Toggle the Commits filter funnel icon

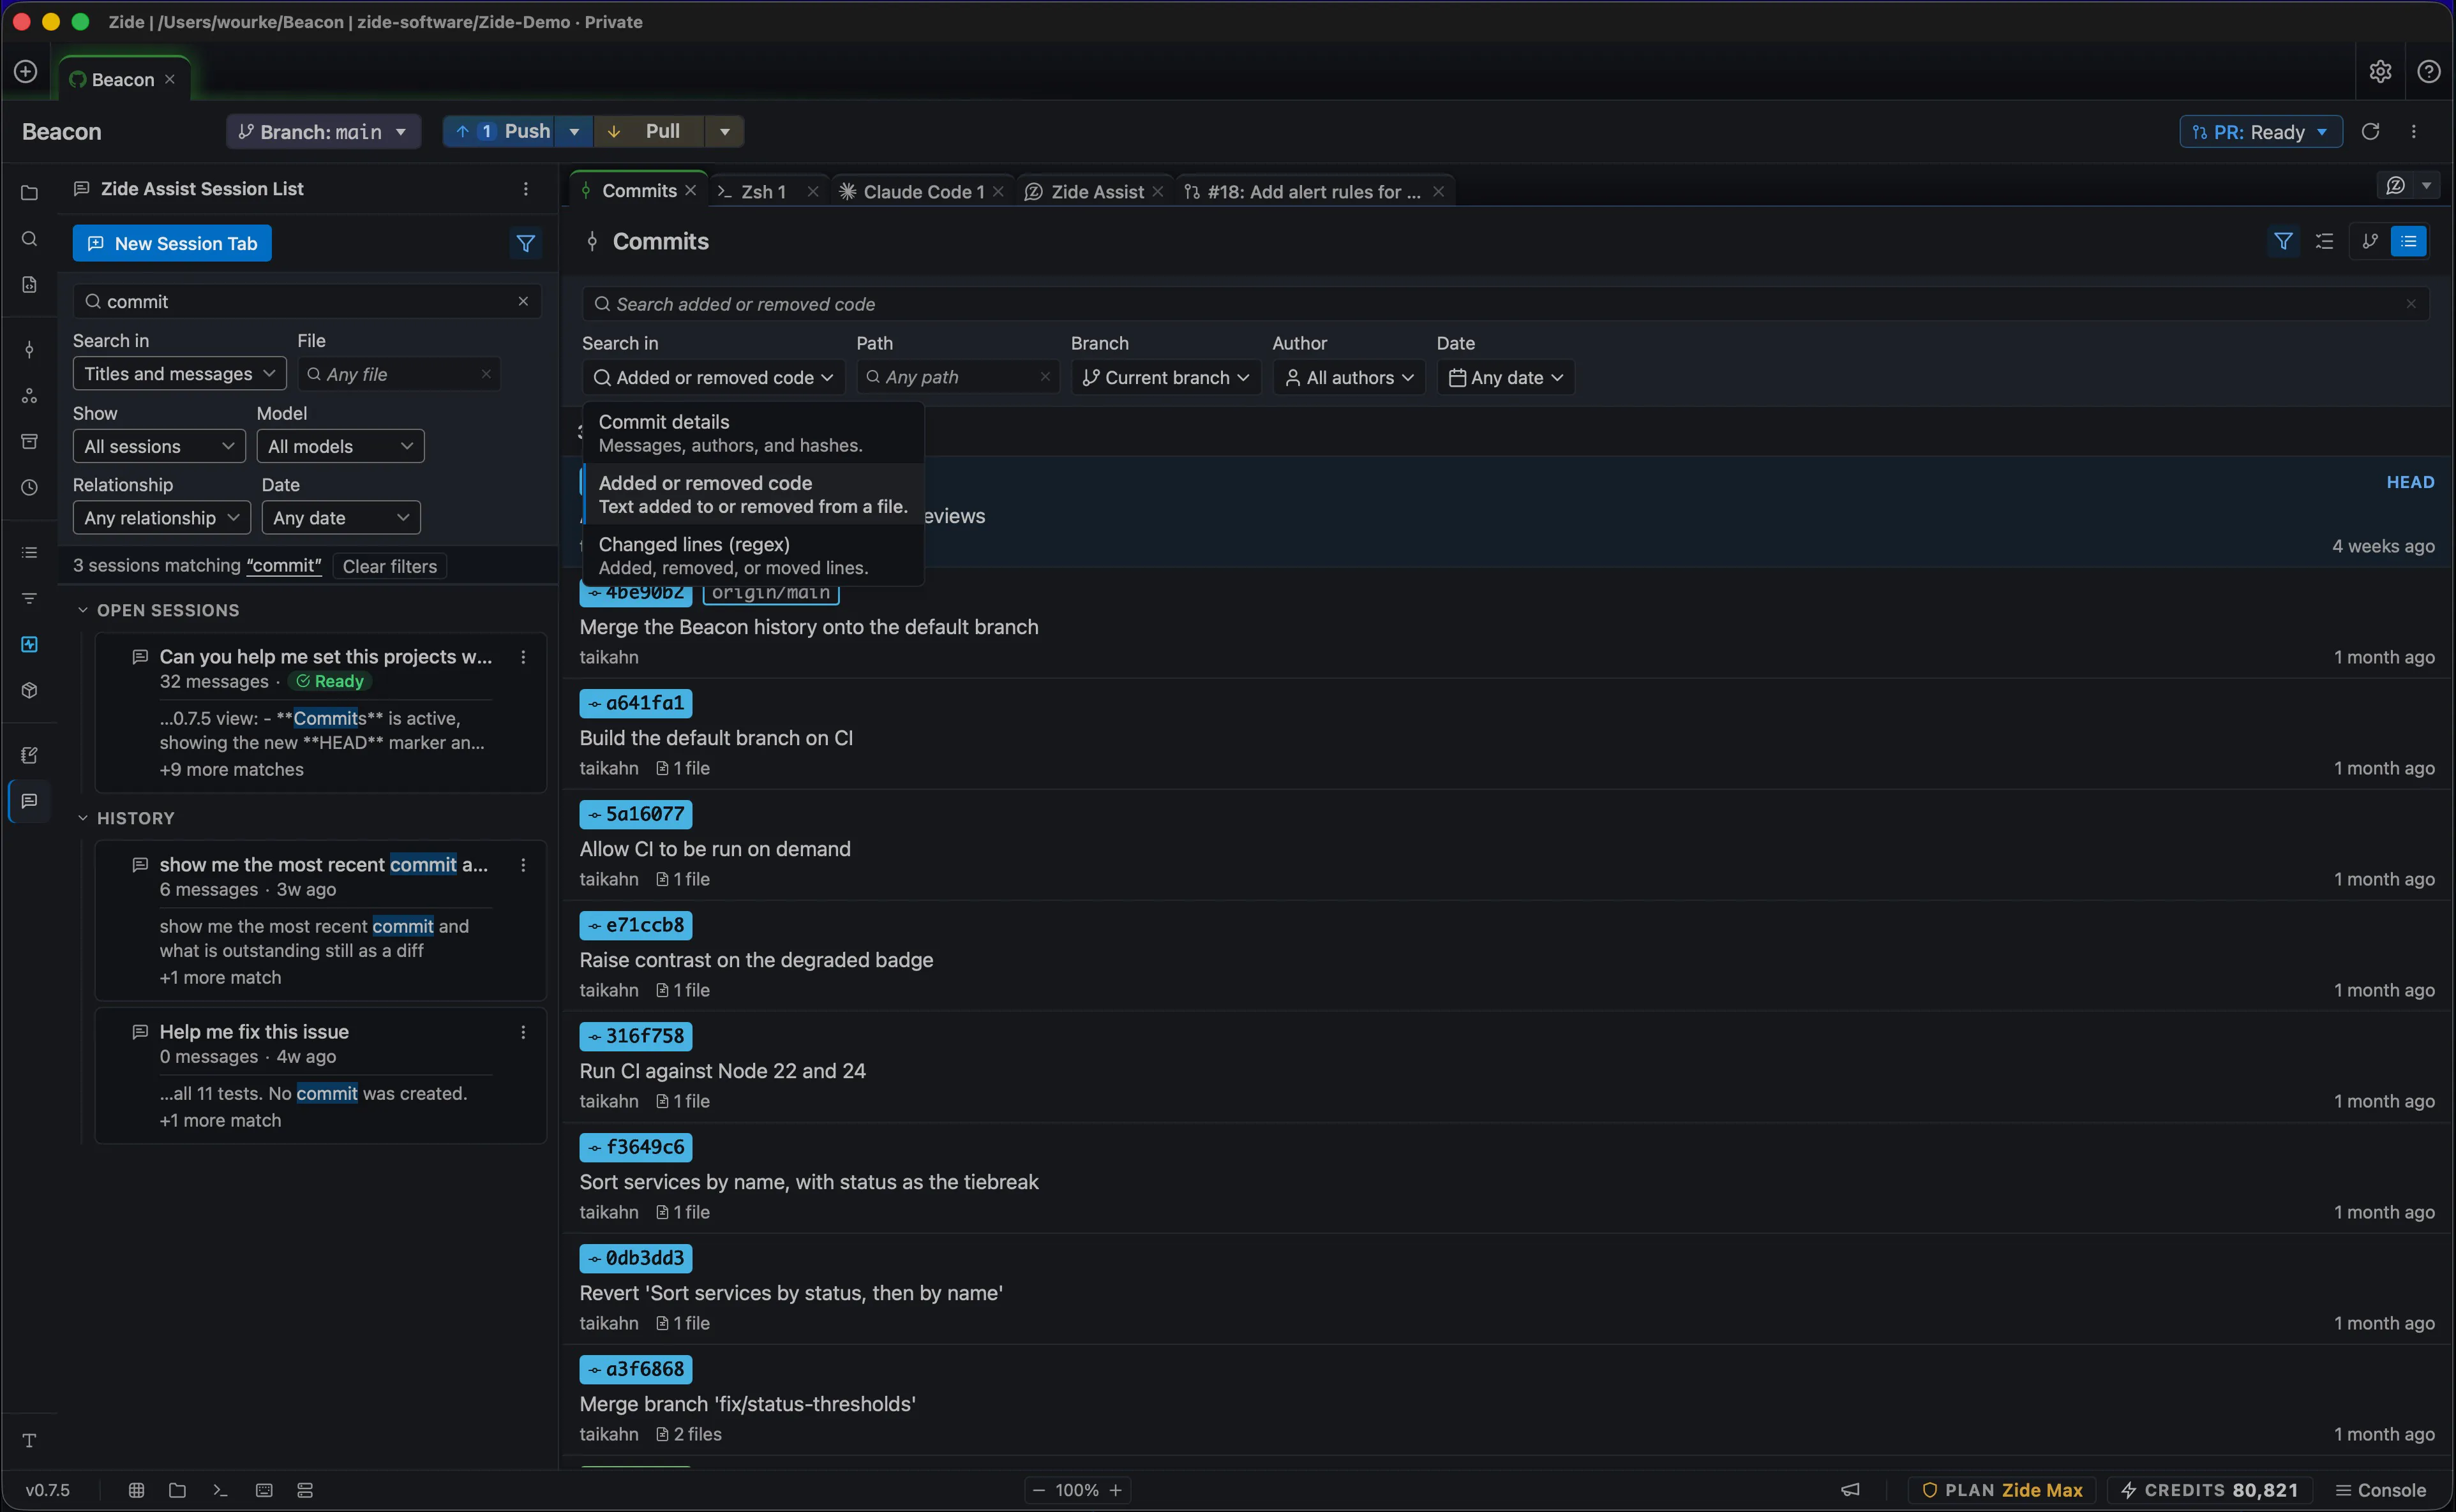pos(2283,241)
